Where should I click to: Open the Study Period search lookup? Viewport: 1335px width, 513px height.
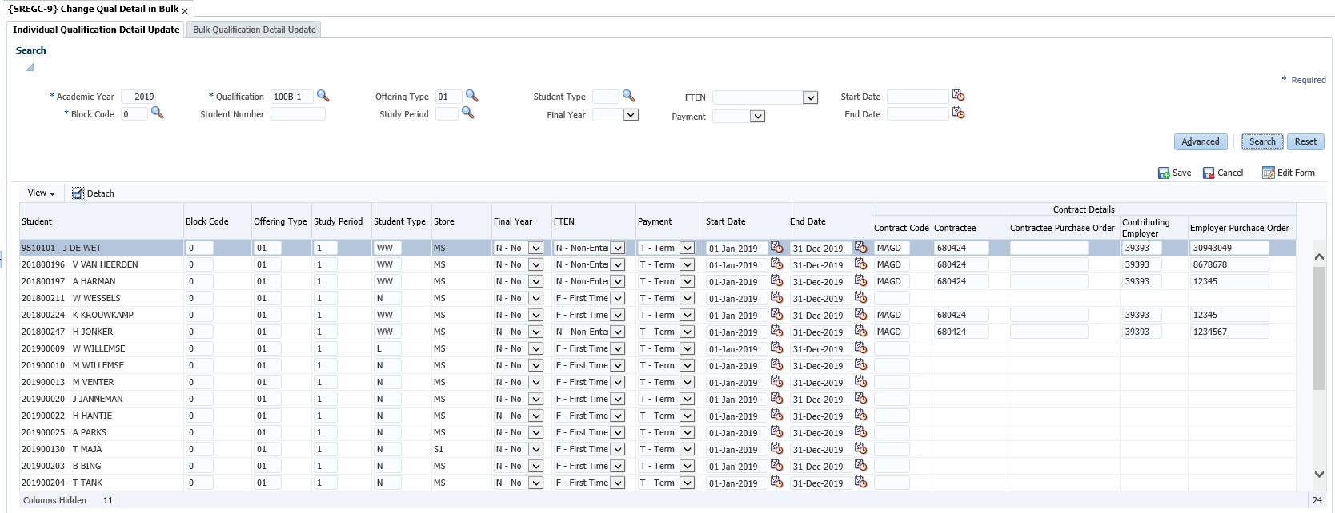(x=468, y=113)
